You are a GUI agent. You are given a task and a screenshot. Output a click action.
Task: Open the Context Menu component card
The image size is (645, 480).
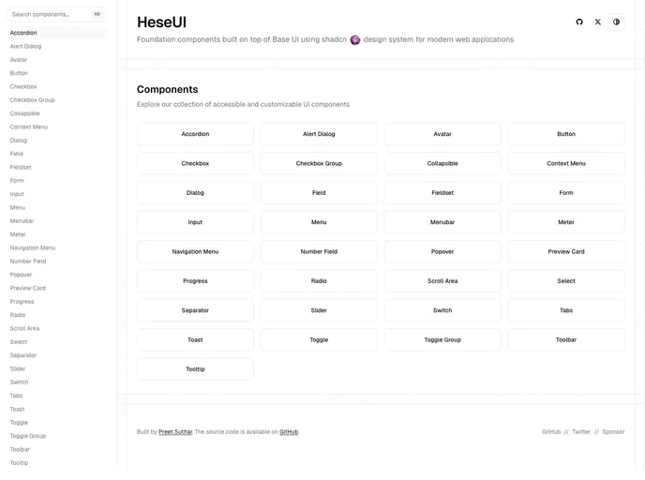[566, 163]
